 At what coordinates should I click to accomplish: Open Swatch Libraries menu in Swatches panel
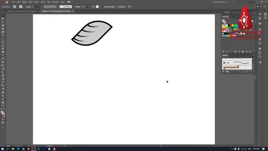(224, 52)
